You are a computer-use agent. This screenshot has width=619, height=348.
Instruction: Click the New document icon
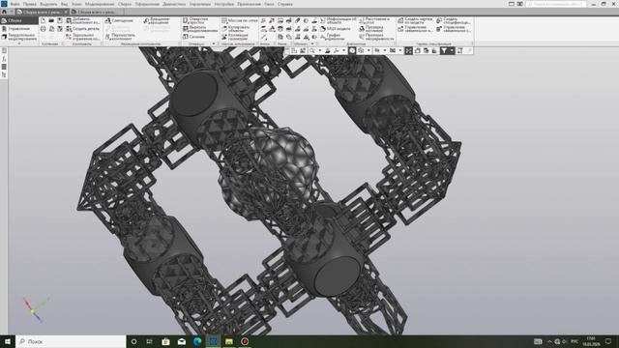click(43, 20)
